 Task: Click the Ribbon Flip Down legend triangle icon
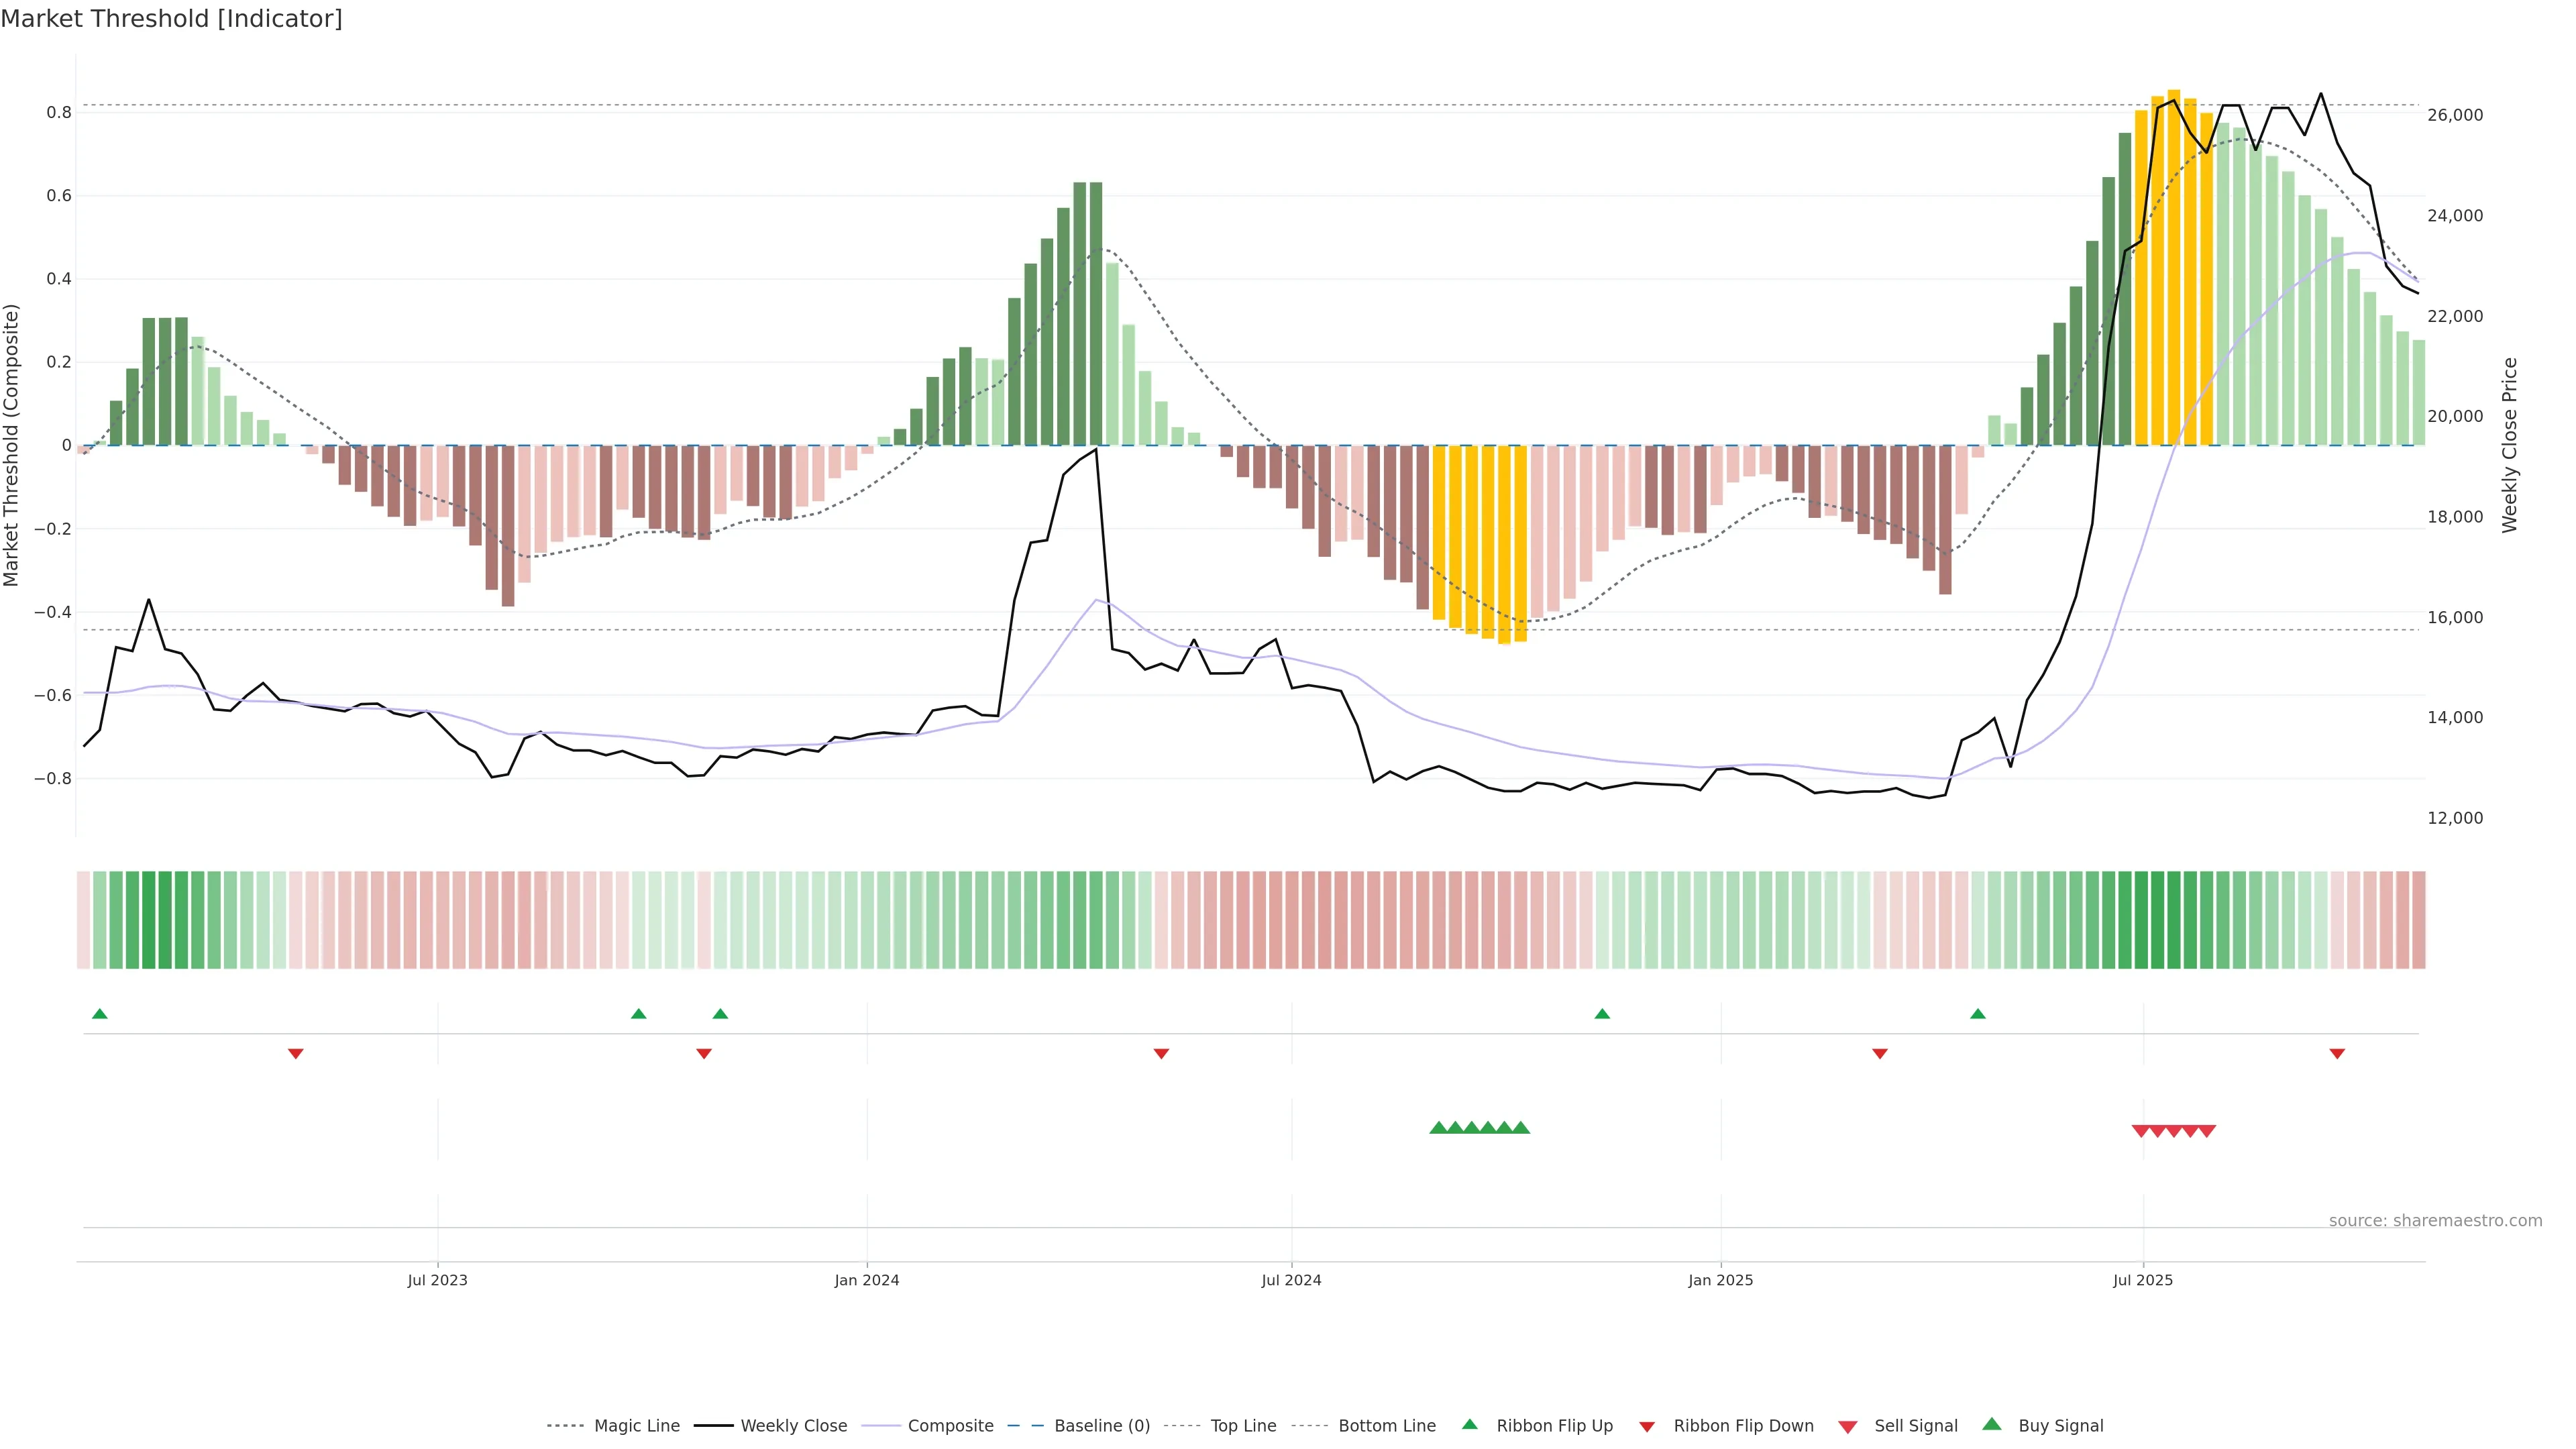[1647, 1427]
